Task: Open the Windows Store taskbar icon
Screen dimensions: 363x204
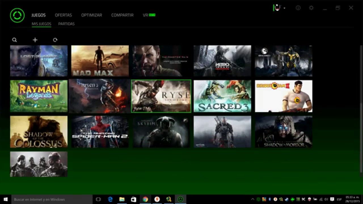Action: (x=134, y=199)
